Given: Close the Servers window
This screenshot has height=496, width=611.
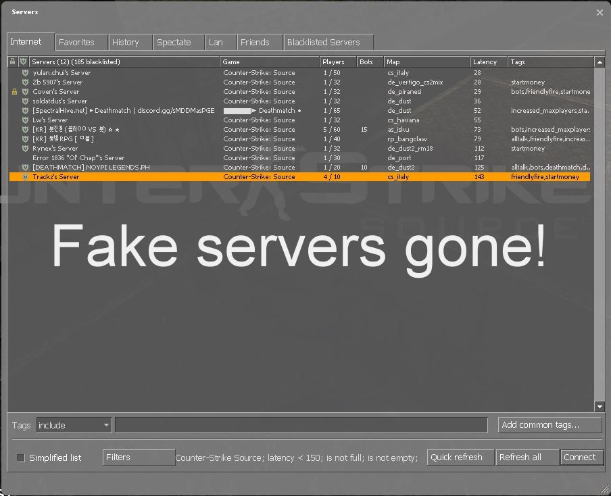Looking at the screenshot, I should [600, 12].
